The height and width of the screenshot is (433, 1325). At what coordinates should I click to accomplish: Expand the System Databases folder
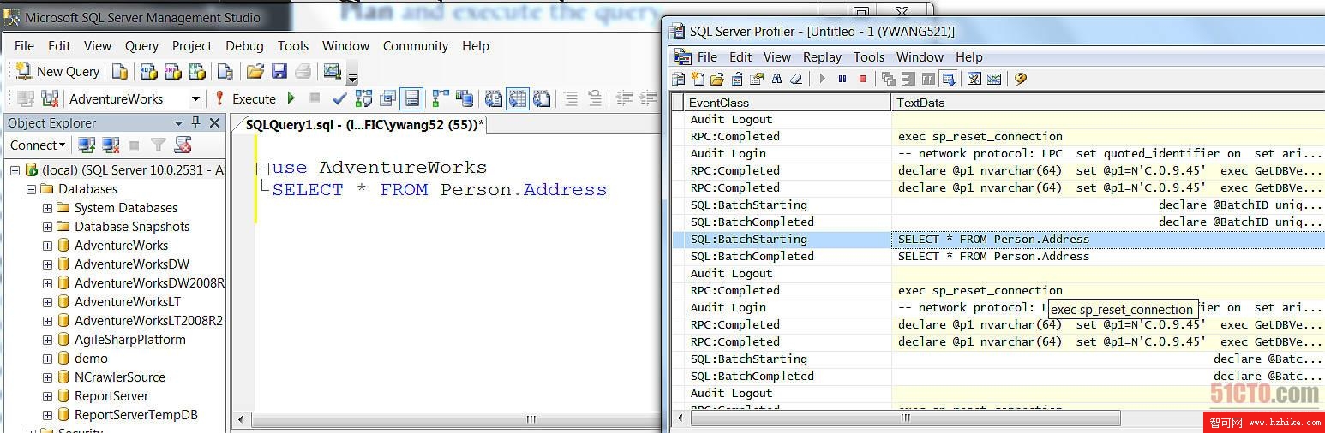[x=48, y=208]
